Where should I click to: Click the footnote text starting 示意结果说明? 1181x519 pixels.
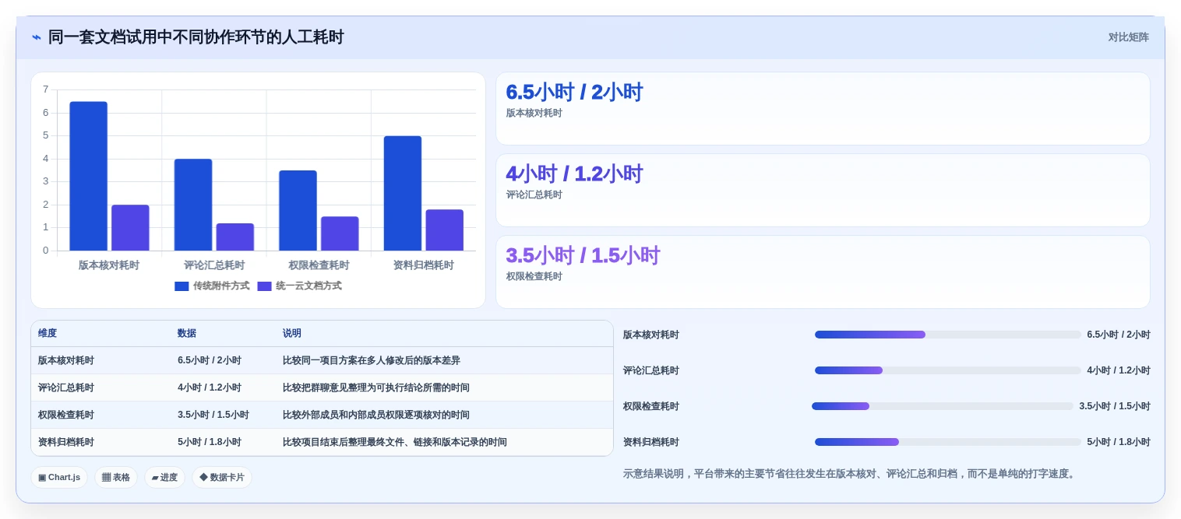tap(851, 474)
